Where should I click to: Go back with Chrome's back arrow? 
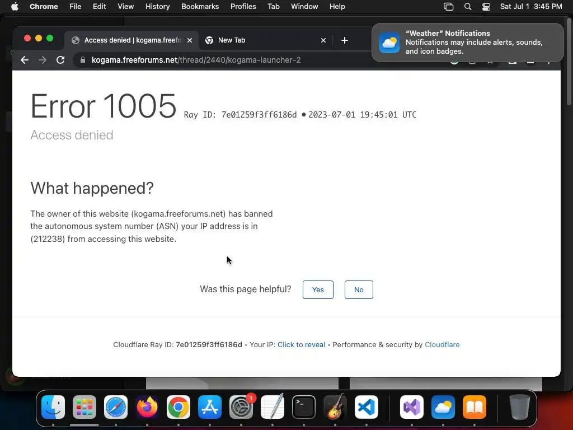coord(25,60)
